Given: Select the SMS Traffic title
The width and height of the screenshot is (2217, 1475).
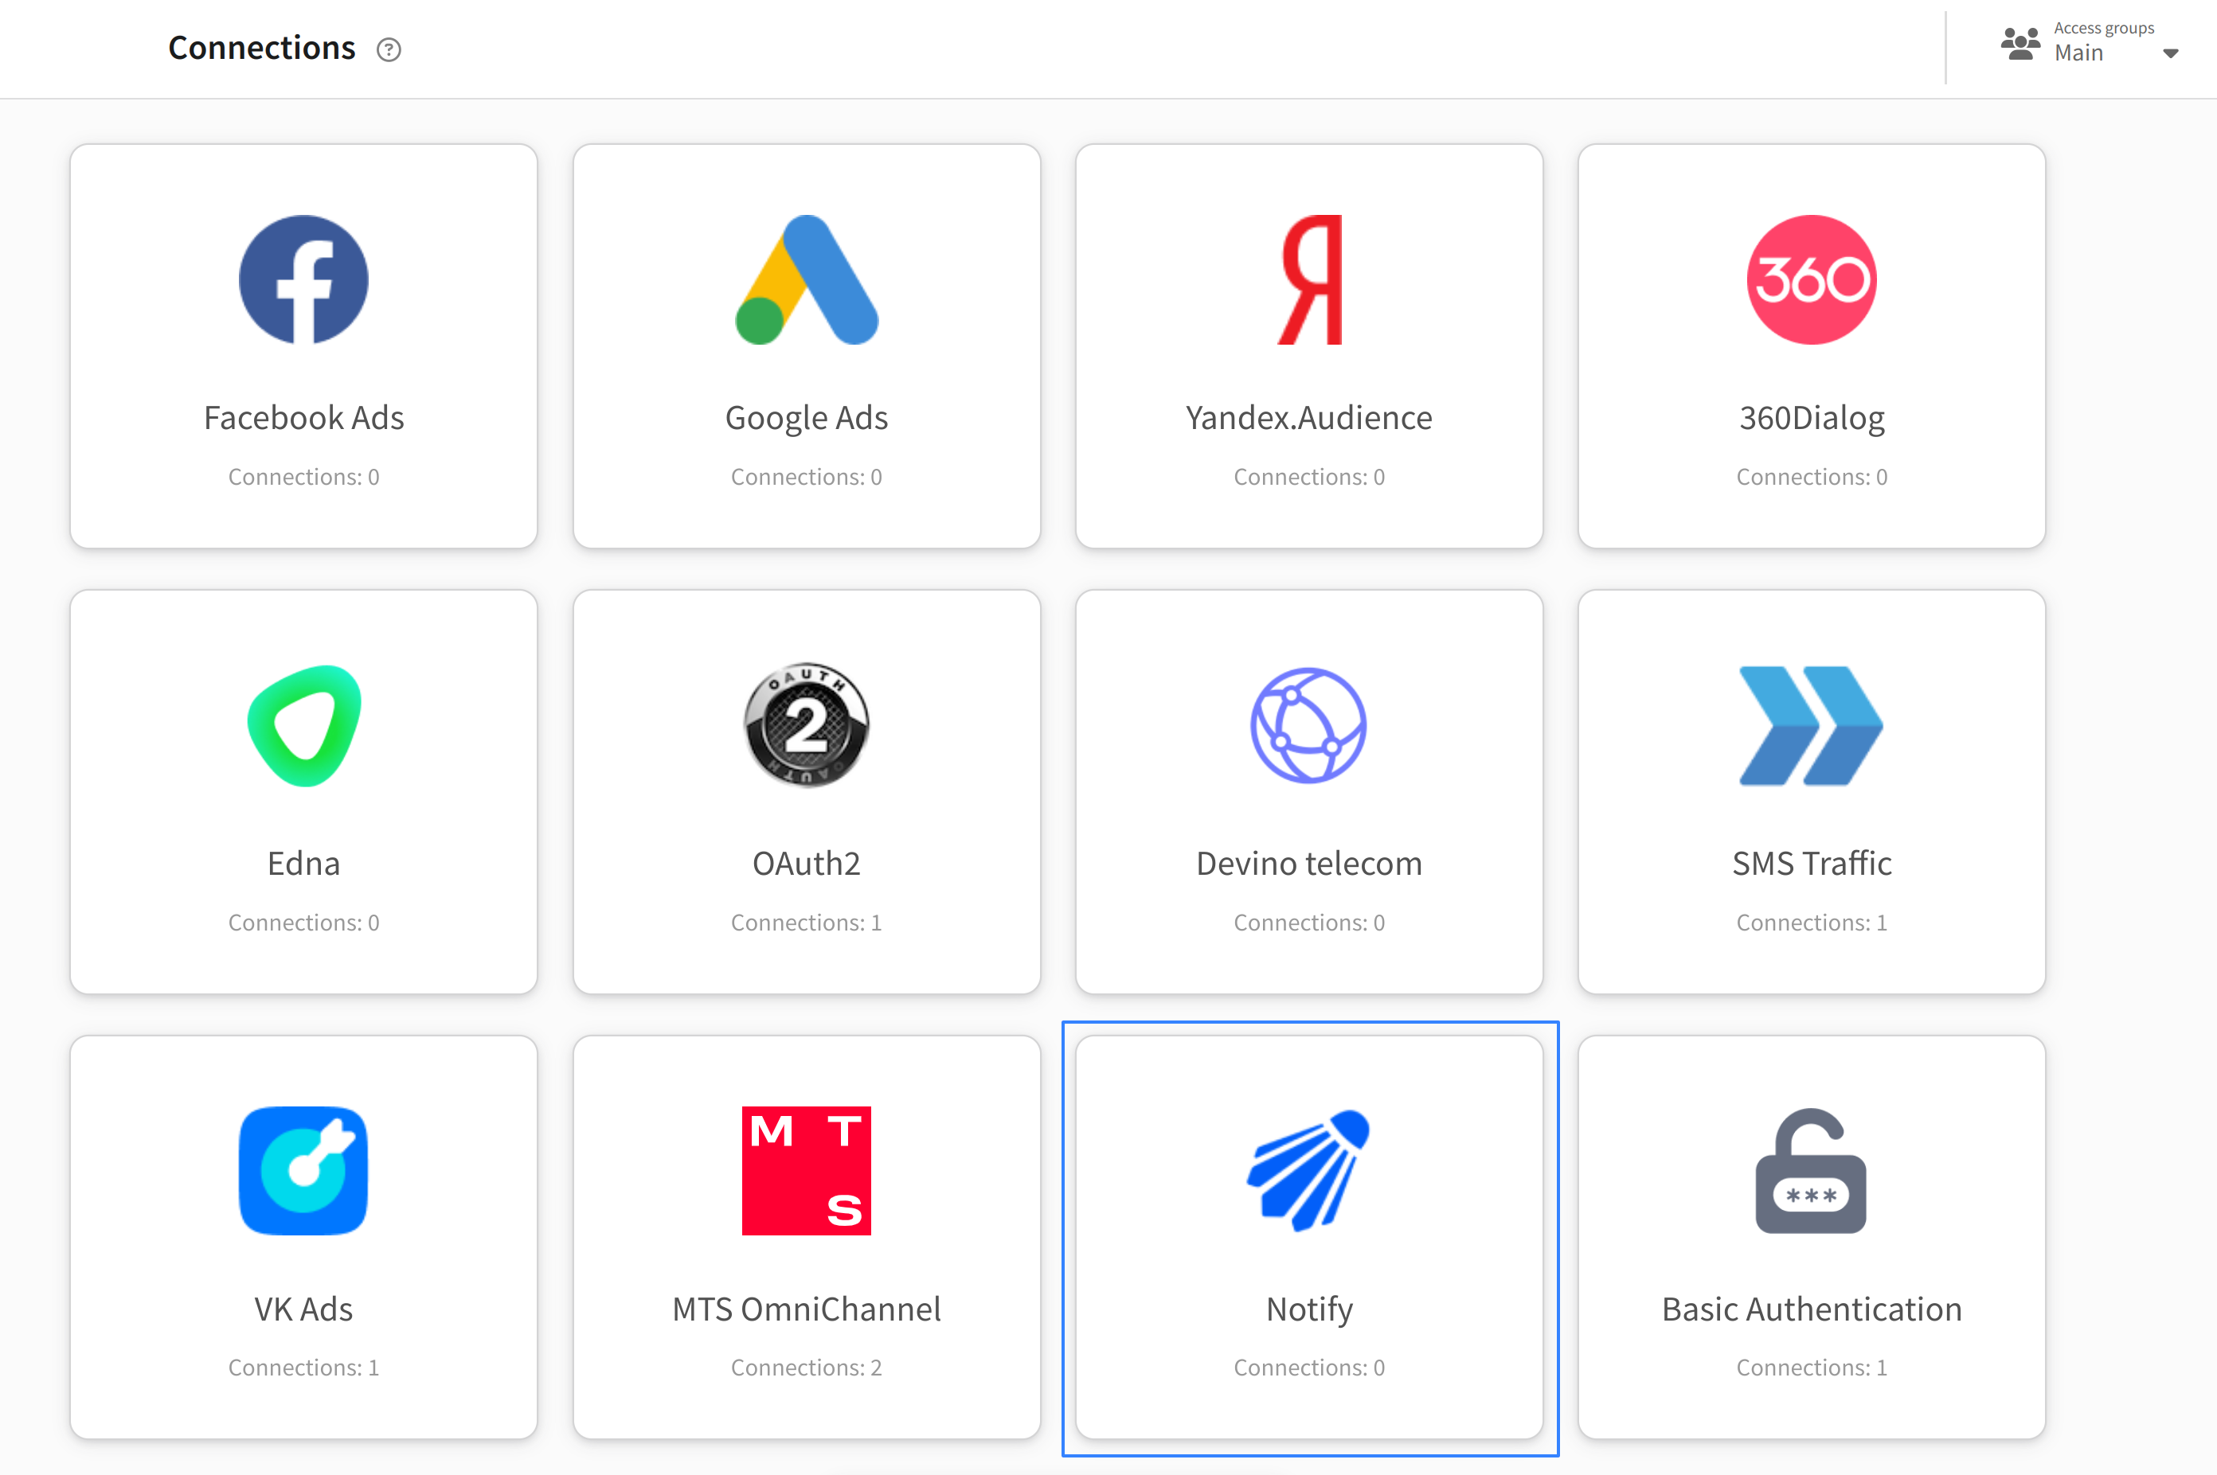Looking at the screenshot, I should click(1812, 864).
